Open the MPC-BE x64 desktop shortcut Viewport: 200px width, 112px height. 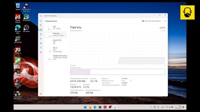click(x=18, y=40)
